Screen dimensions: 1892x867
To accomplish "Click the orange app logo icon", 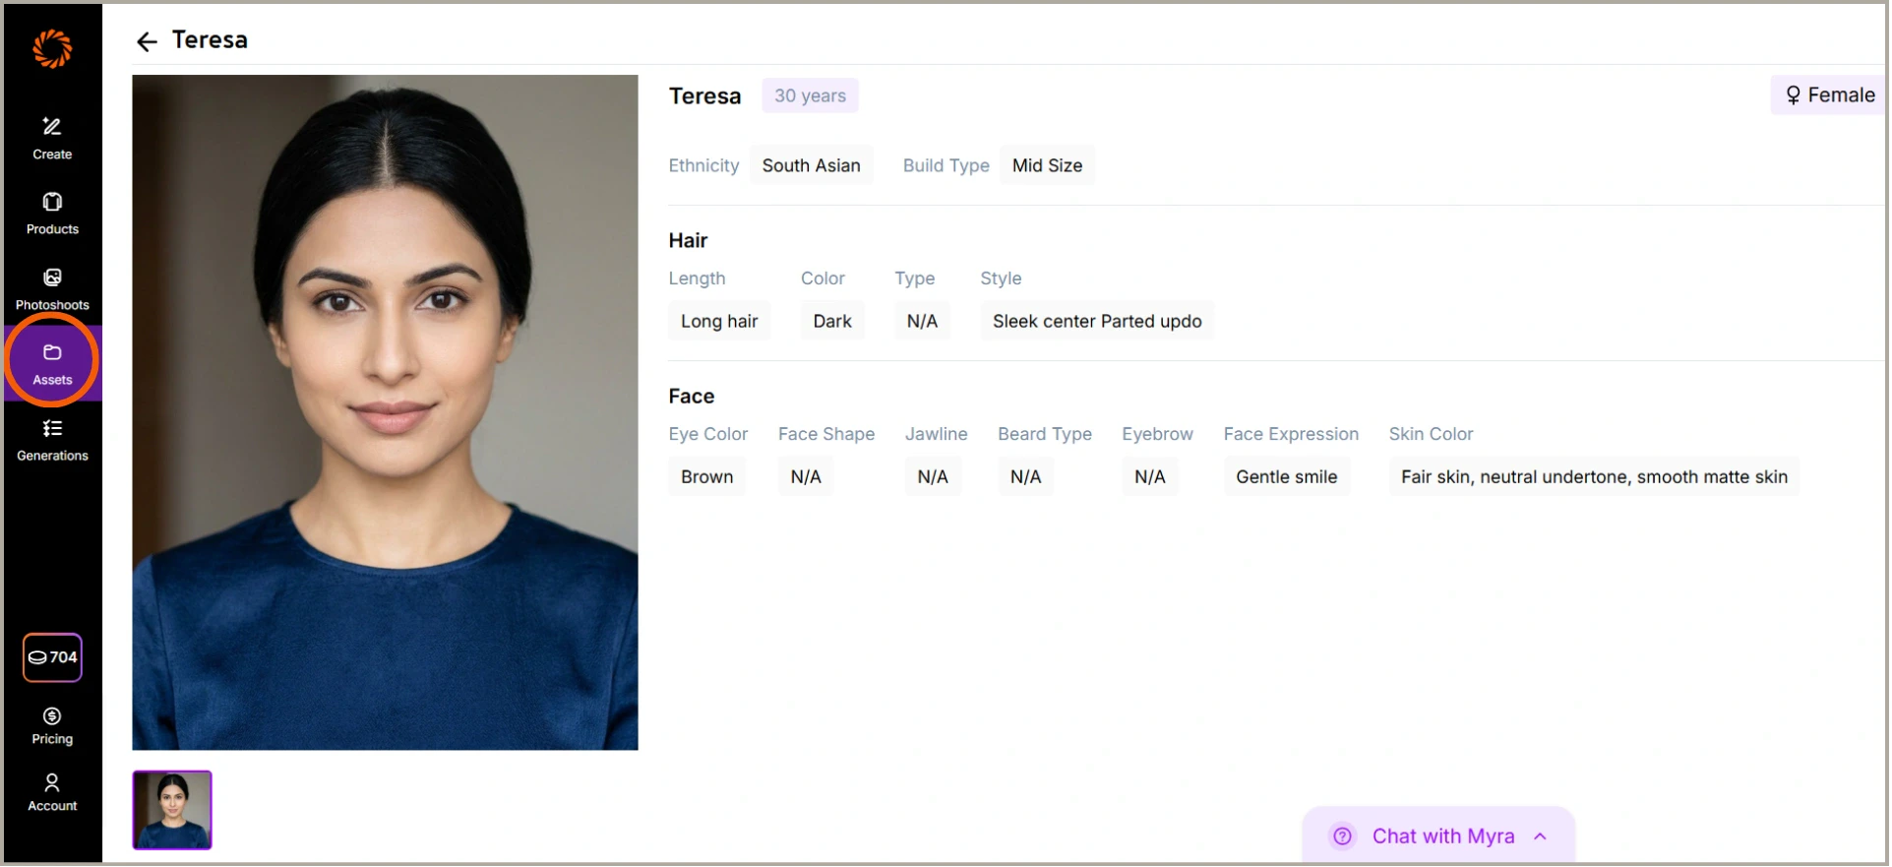I will (x=52, y=48).
